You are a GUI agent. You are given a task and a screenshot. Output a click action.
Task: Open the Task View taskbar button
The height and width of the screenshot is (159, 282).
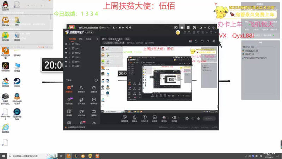(x=61, y=156)
